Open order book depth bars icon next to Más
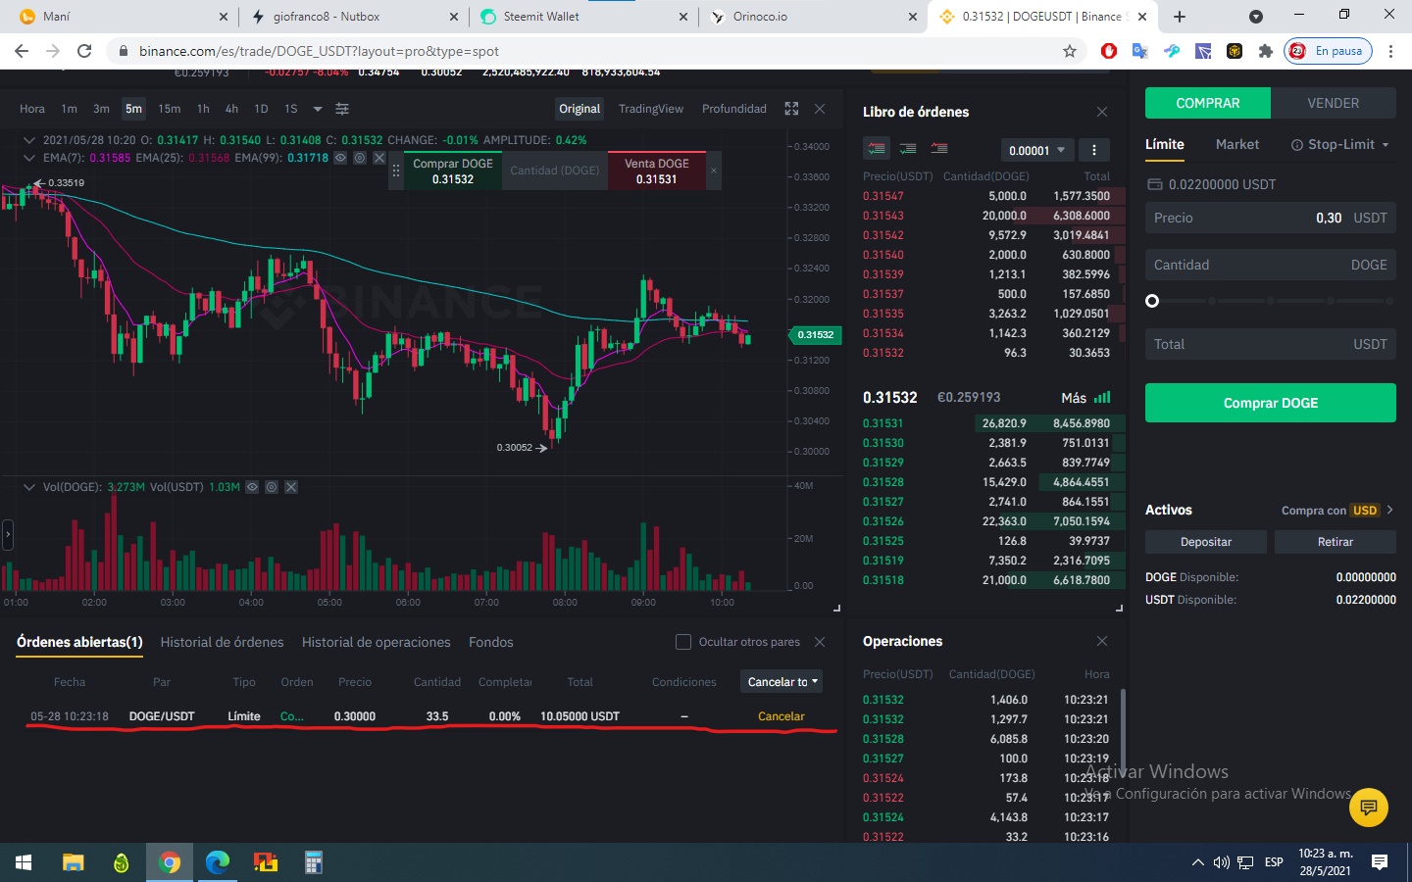 tap(1102, 398)
